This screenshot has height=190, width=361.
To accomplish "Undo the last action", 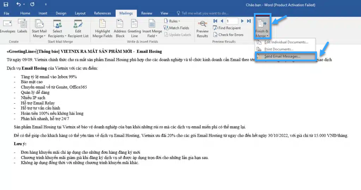I will point(18,4).
